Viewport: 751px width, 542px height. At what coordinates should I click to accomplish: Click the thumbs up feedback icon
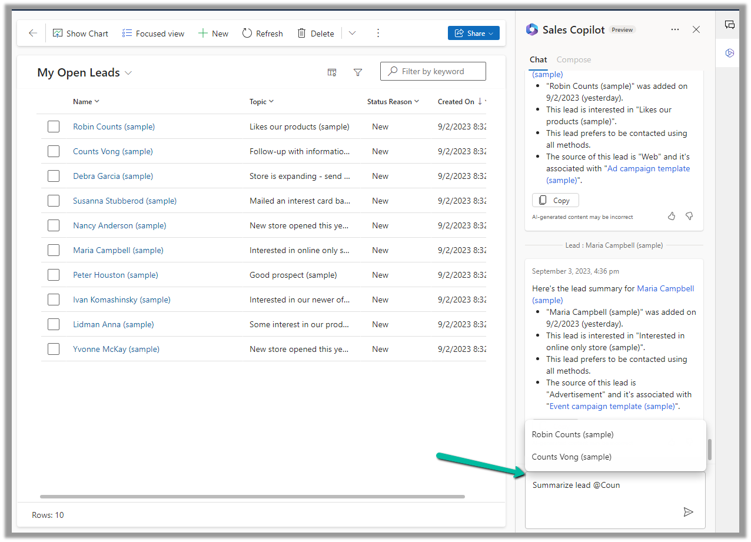pyautogui.click(x=672, y=217)
